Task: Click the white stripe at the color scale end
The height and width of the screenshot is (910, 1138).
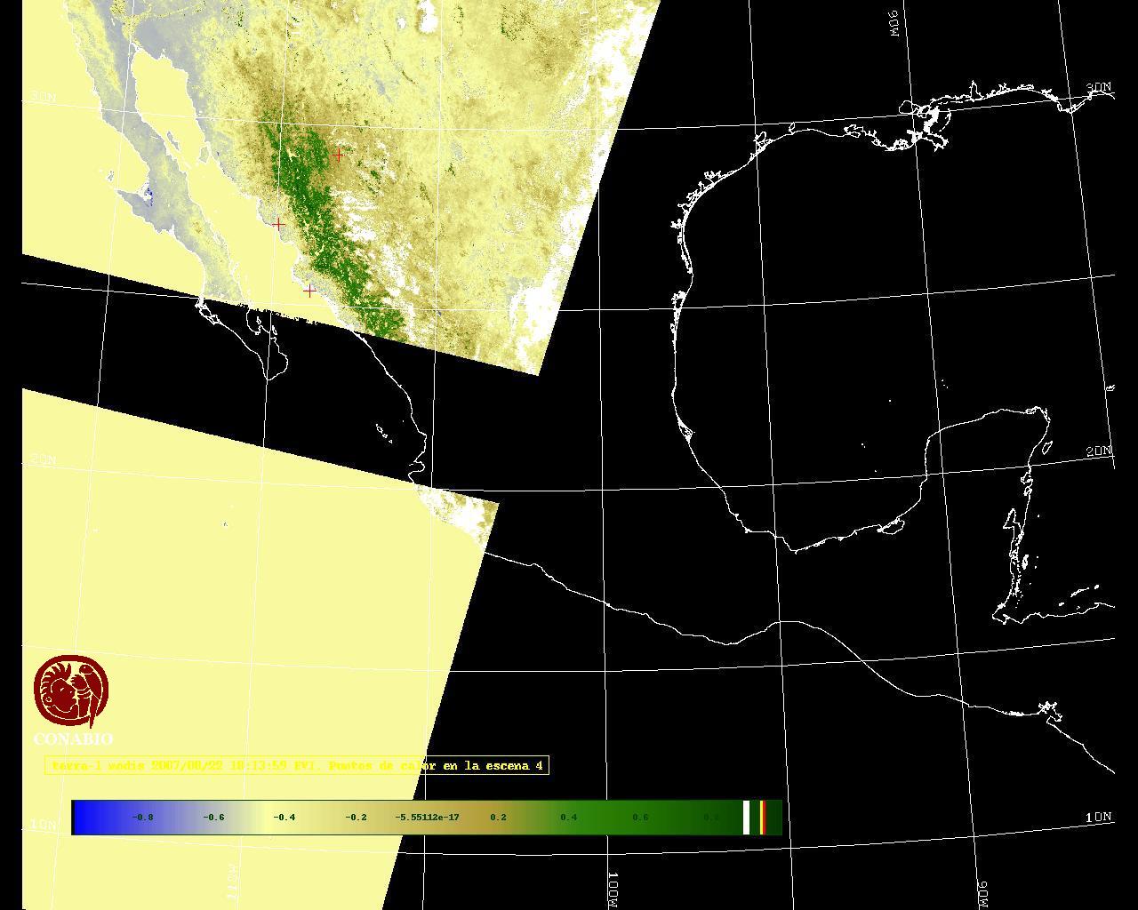Action: [747, 818]
